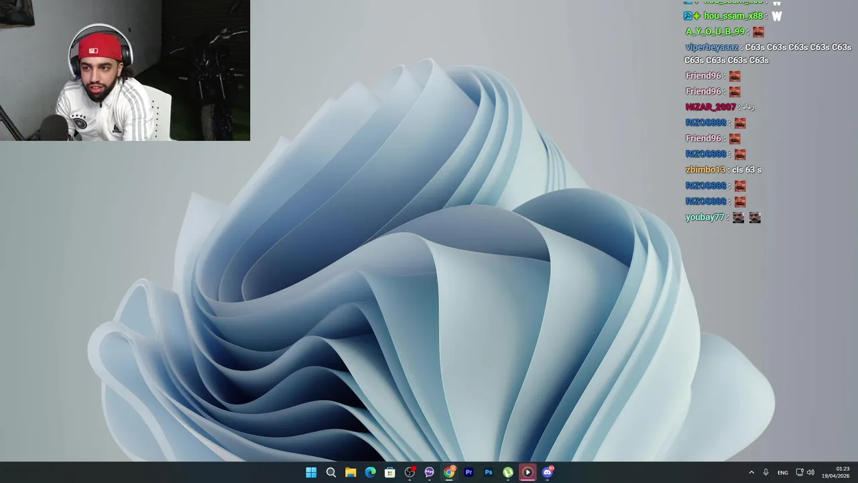
Task: Show hidden system tray icons
Action: (x=751, y=472)
